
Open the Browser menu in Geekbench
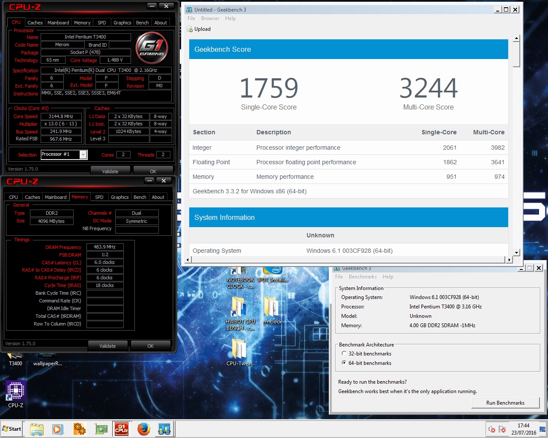pos(210,18)
